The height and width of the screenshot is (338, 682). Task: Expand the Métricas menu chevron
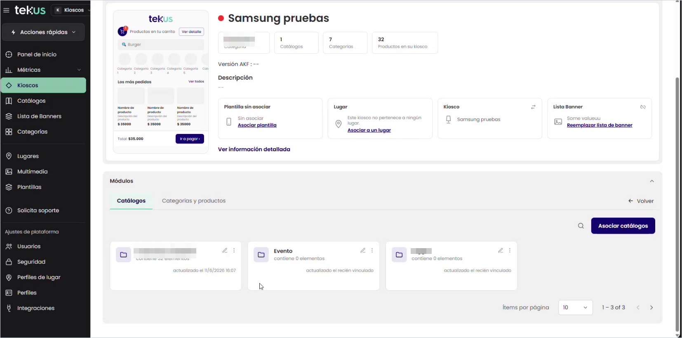pos(79,70)
